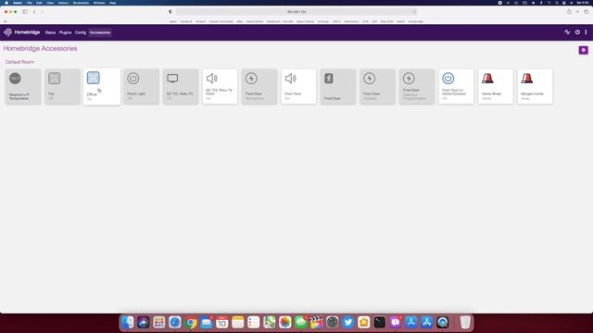This screenshot has width=593, height=333.
Task: Click the purple settings gear button
Action: 583,50
